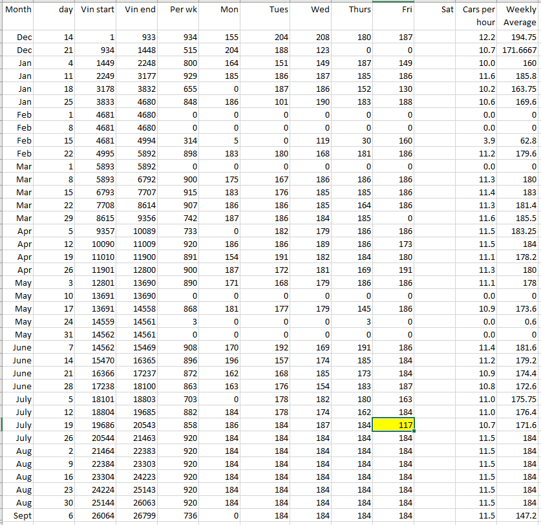
Task: Select the Weekly Average header cell
Action: 520,16
